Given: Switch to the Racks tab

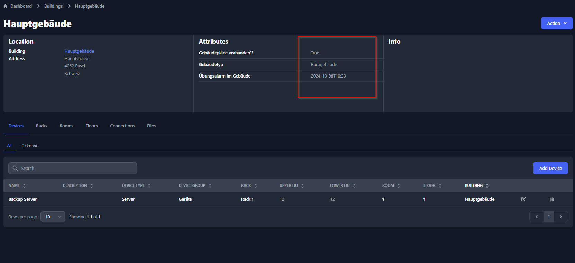Looking at the screenshot, I should (x=42, y=126).
